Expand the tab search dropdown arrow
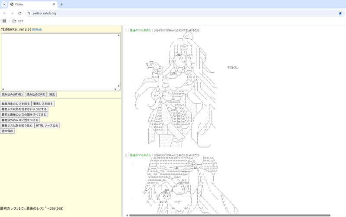Viewport: 346px width, 217px height. point(4,4)
